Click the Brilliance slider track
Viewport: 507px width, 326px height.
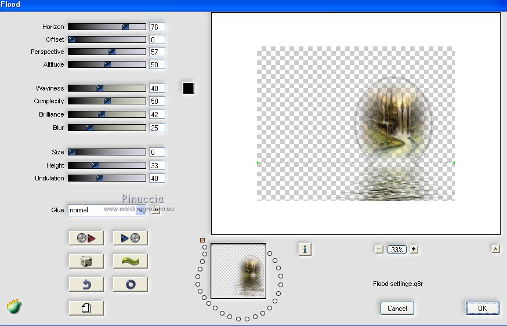[107, 114]
